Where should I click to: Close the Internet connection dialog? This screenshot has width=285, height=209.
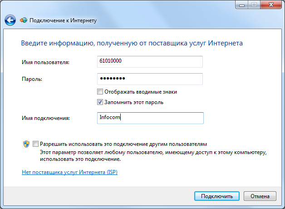click(x=270, y=5)
